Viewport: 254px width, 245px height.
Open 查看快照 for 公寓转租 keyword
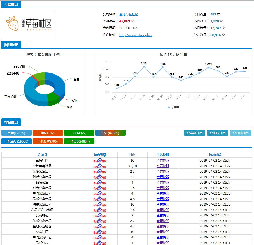click(163, 215)
